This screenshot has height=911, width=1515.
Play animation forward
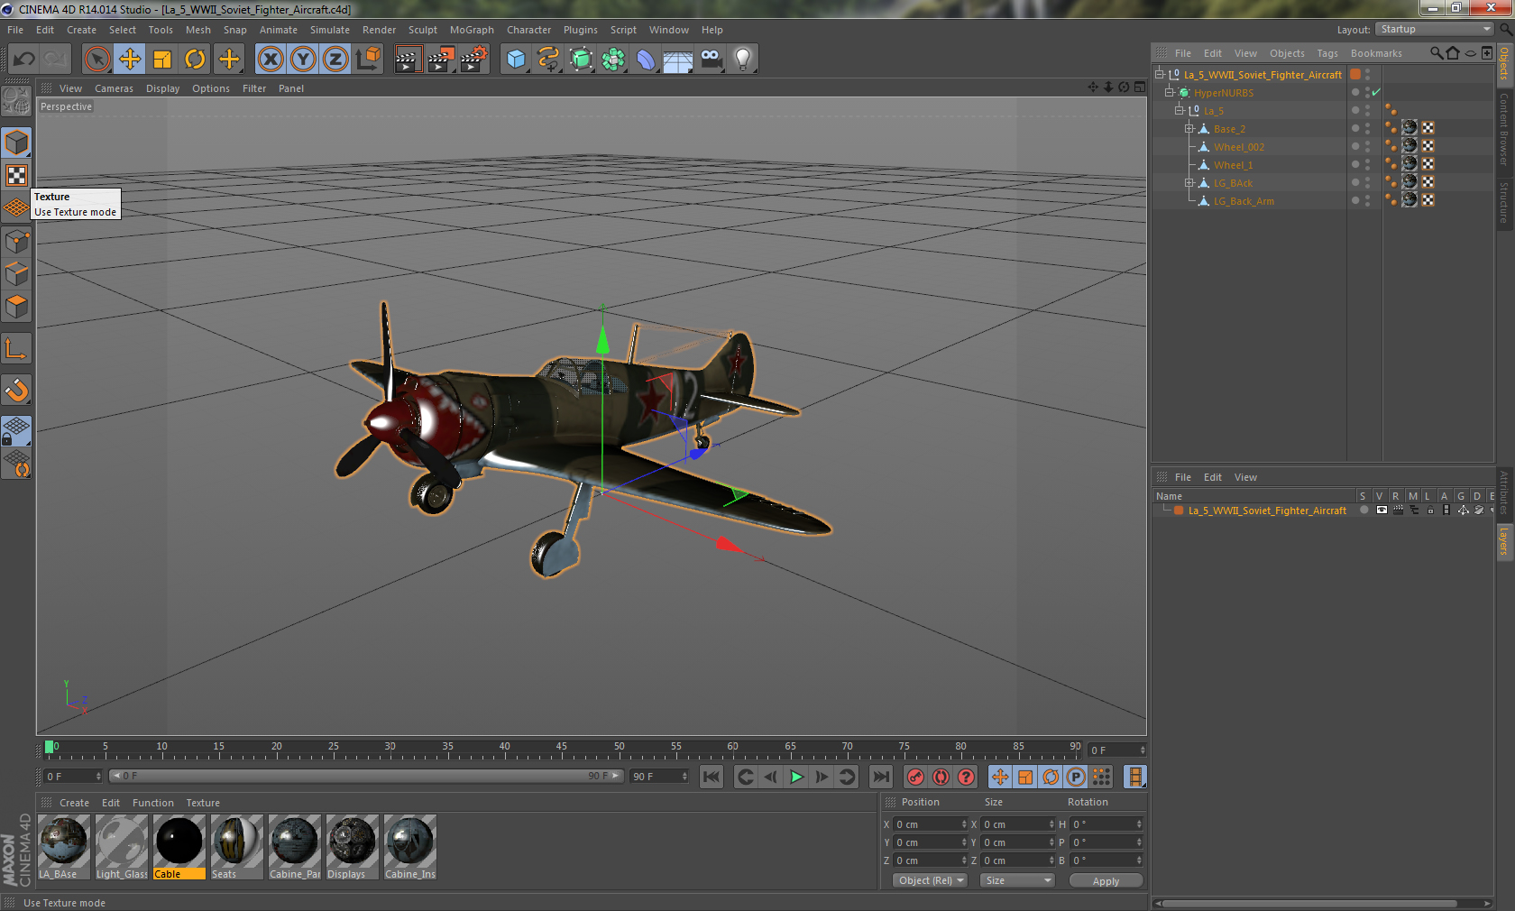coord(796,777)
